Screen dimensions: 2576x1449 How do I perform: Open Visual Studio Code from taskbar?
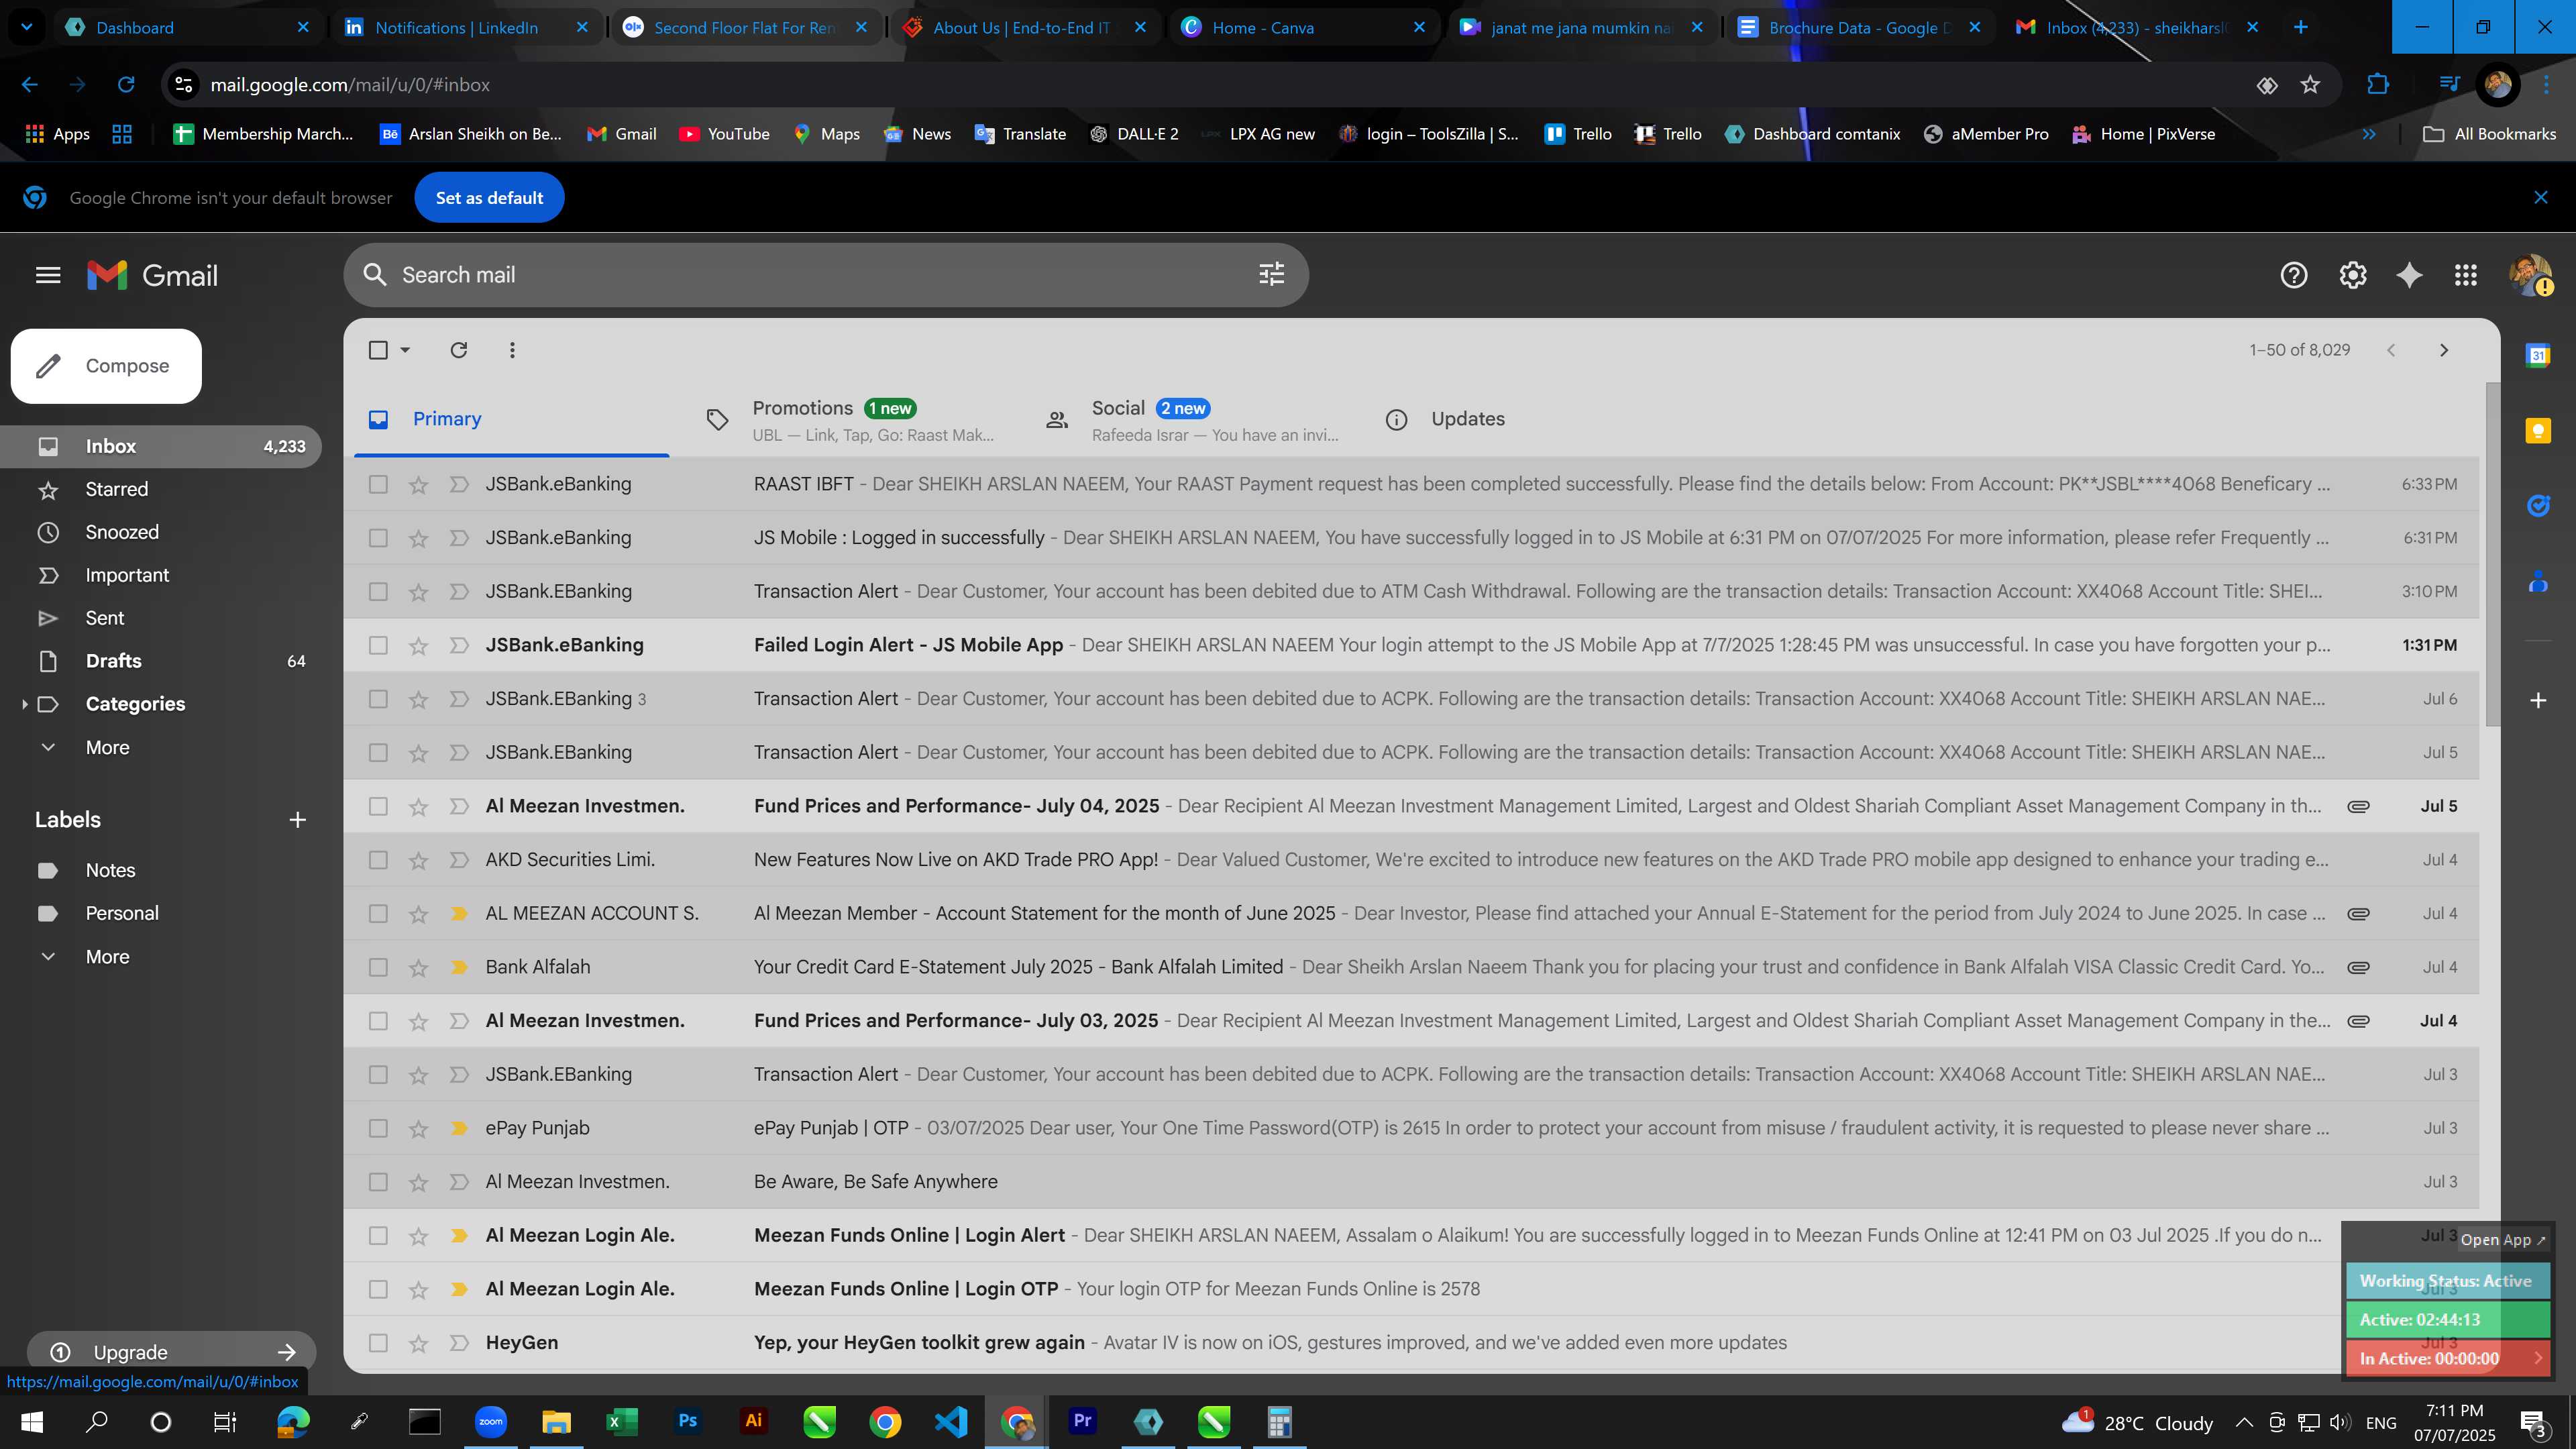[951, 1421]
